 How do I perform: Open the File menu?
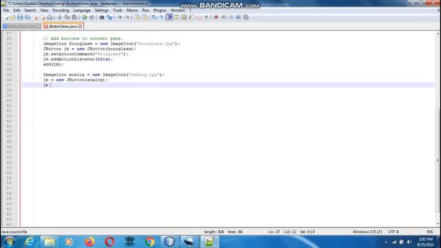click(6, 10)
